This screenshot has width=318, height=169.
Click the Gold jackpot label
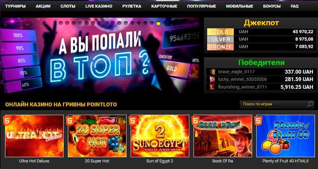tap(220, 32)
